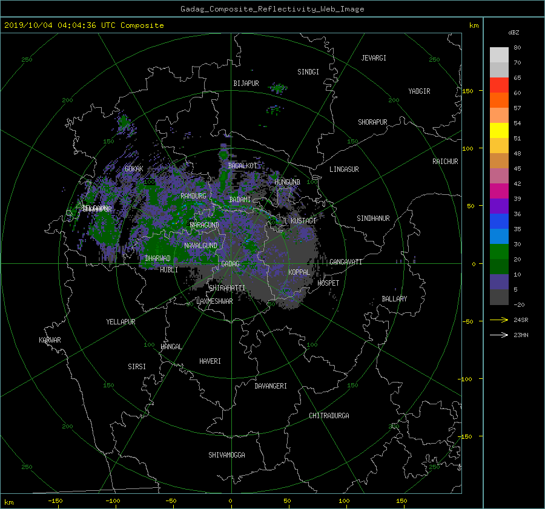
Task: Pick the yellow 51-54 dBZ legend swatch
Action: (x=499, y=130)
